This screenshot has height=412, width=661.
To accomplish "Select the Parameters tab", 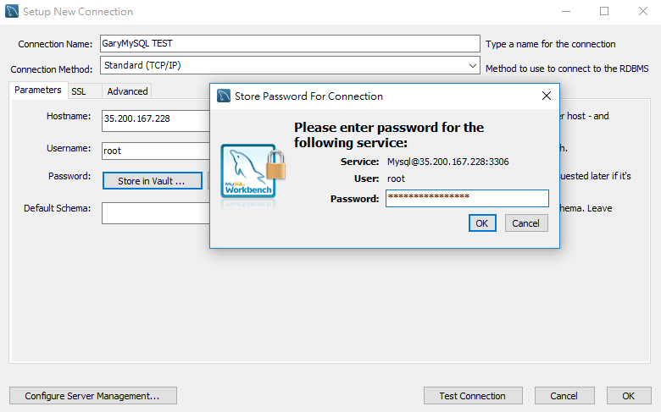I will point(38,90).
